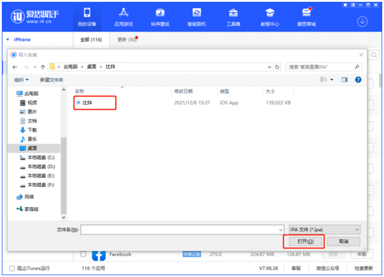Open the 教程中心 tutorial center
The height and width of the screenshot is (277, 384).
[269, 16]
